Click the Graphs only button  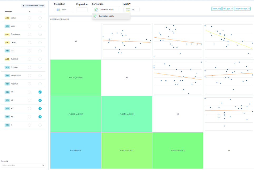tap(216, 9)
